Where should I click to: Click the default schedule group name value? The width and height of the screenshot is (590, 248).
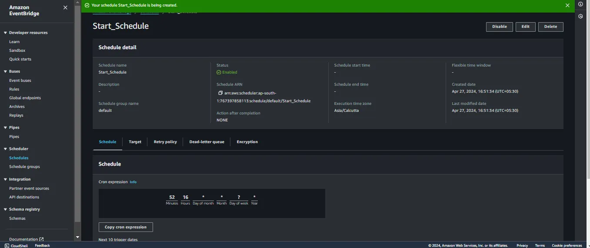[105, 111]
